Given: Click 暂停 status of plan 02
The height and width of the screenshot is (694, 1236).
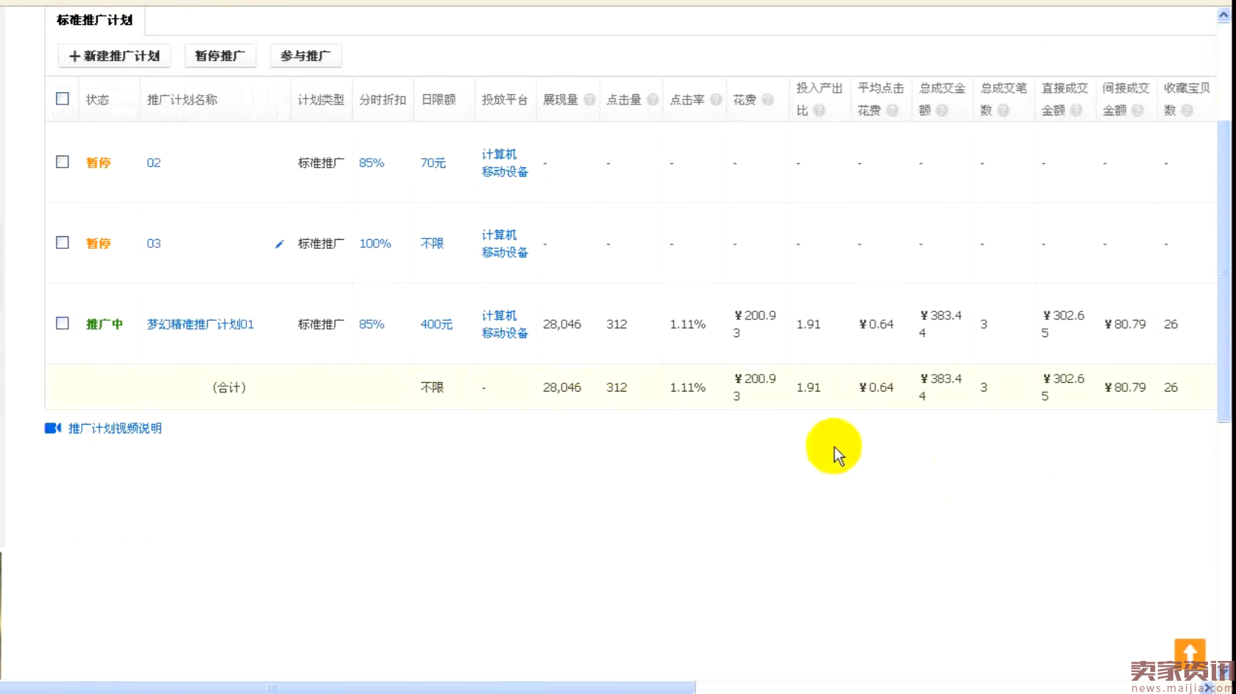Looking at the screenshot, I should [x=98, y=163].
